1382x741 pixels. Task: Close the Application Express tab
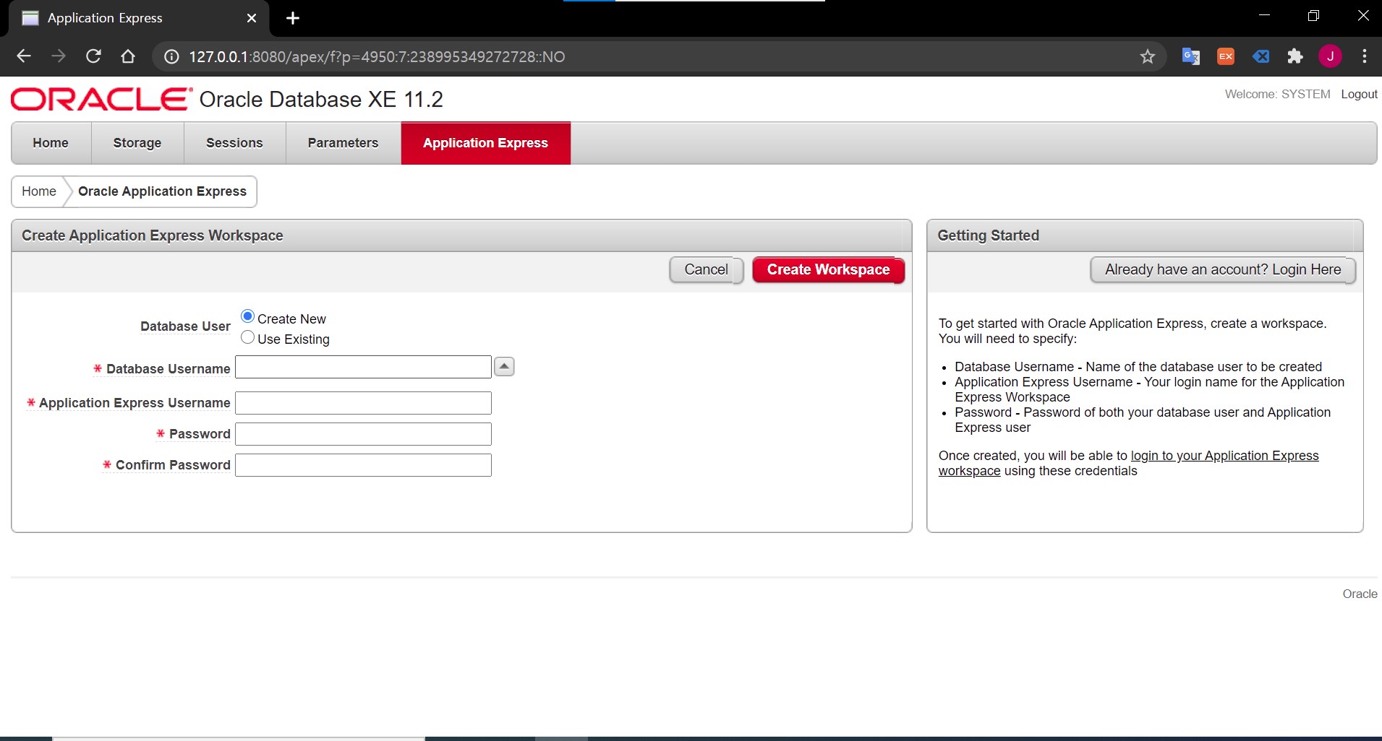point(252,18)
